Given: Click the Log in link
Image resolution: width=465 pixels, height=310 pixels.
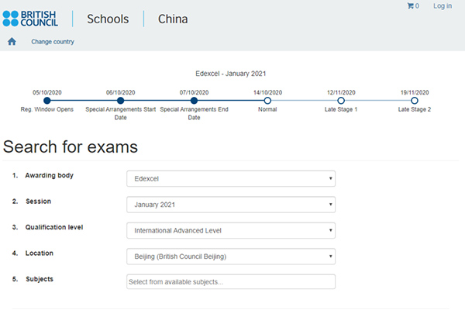Looking at the screenshot, I should point(443,6).
